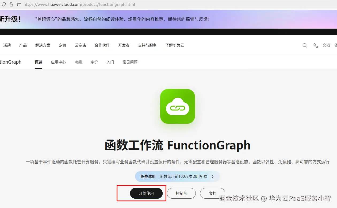Viewport: 337px width, 208px height.
Task: Open the 开发者 menu
Action: pyautogui.click(x=124, y=45)
